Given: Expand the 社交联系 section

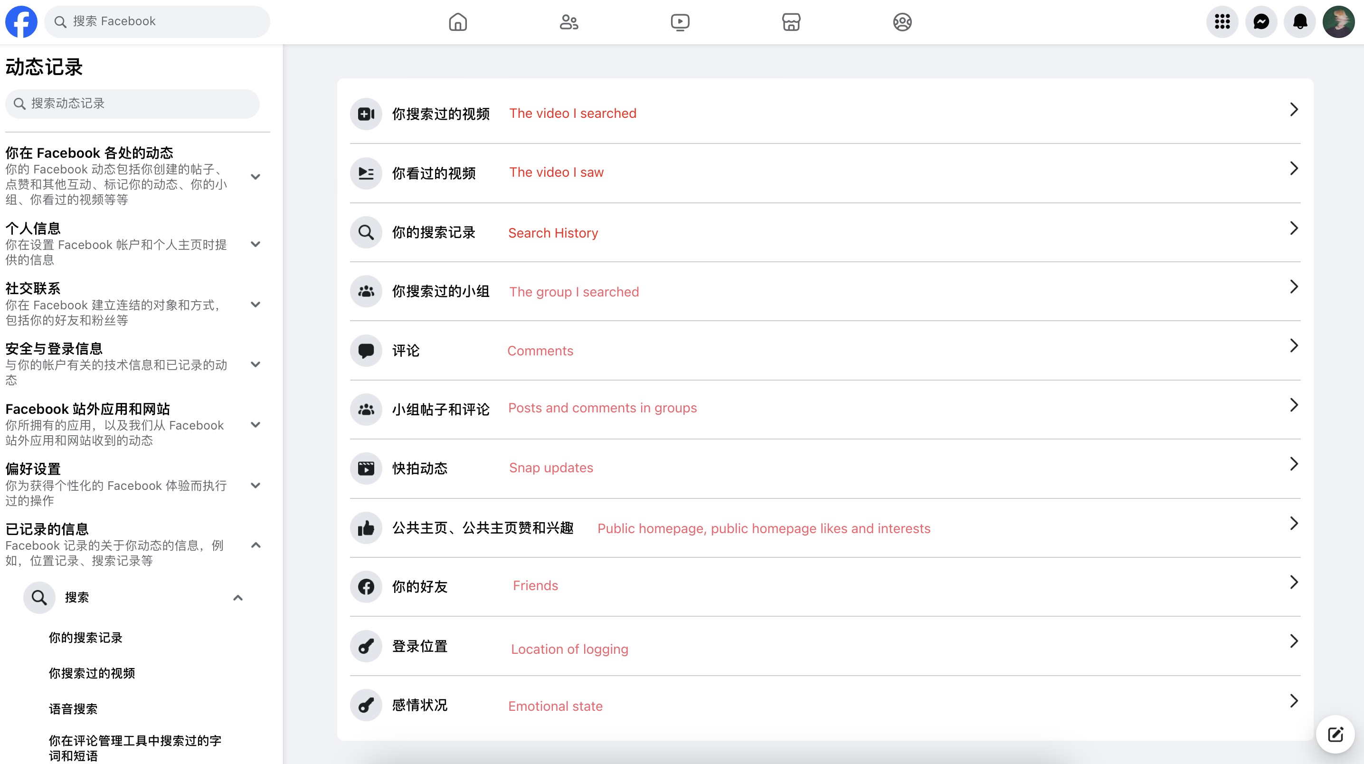Looking at the screenshot, I should pos(256,305).
